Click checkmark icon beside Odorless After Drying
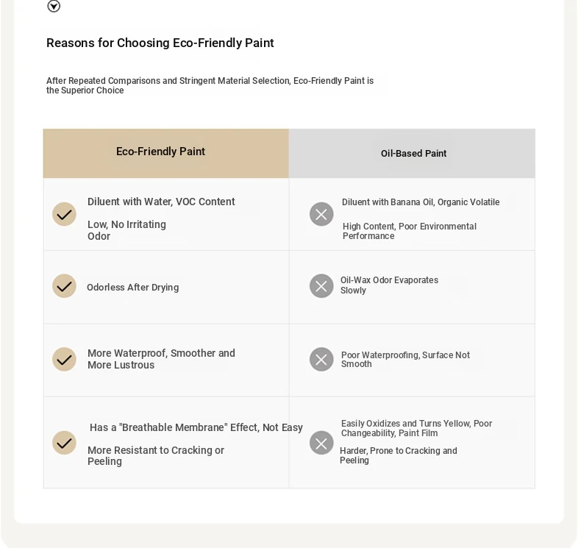 click(x=64, y=286)
